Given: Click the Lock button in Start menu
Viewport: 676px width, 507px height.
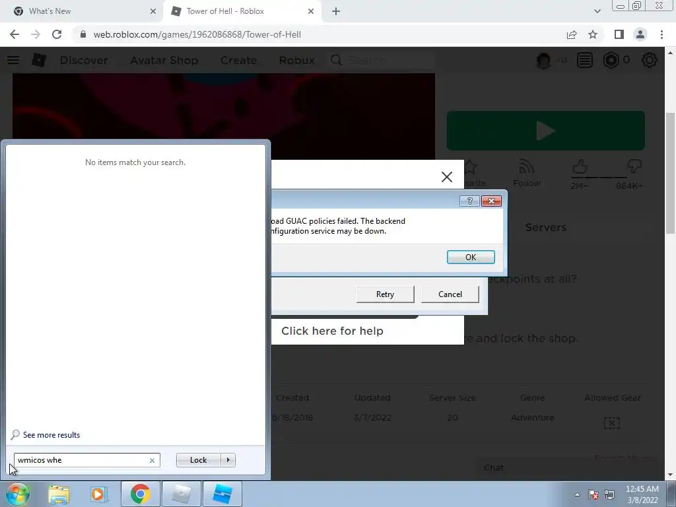Looking at the screenshot, I should coord(199,460).
